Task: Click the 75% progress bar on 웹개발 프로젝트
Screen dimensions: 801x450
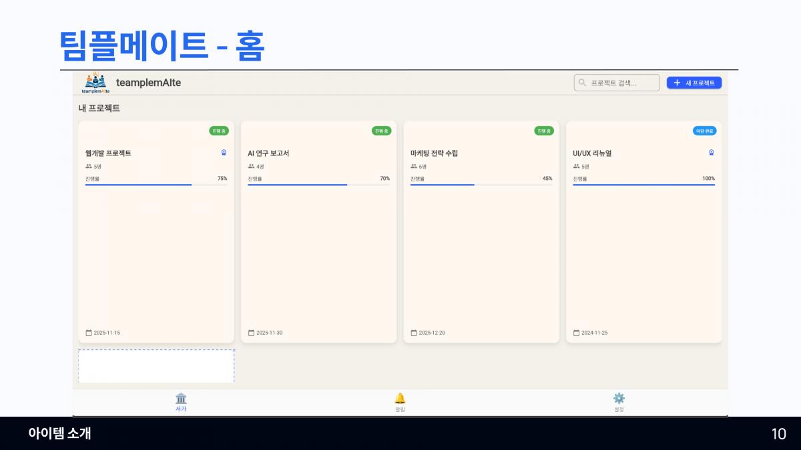Action: pyautogui.click(x=156, y=185)
